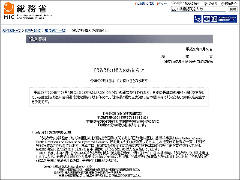Click the subtitle 今年の7月1日は1秒長い日となります
This screenshot has width=240, height=180.
pyautogui.click(x=119, y=81)
